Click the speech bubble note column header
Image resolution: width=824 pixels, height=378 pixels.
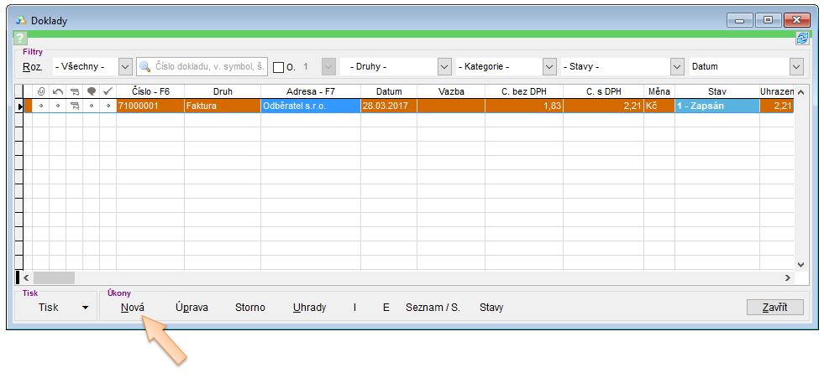coord(91,91)
